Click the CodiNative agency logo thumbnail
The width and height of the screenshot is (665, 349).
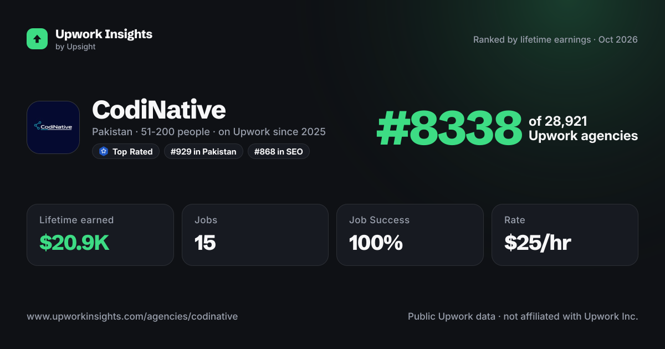(x=53, y=127)
